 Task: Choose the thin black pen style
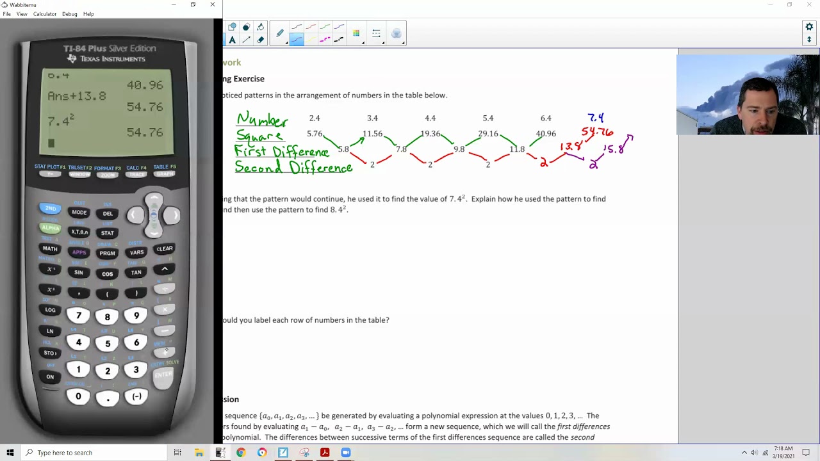point(296,27)
